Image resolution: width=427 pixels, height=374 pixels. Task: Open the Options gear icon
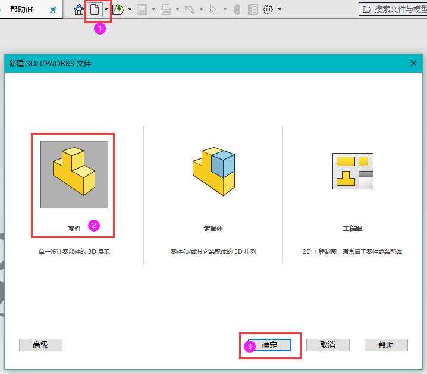point(268,10)
